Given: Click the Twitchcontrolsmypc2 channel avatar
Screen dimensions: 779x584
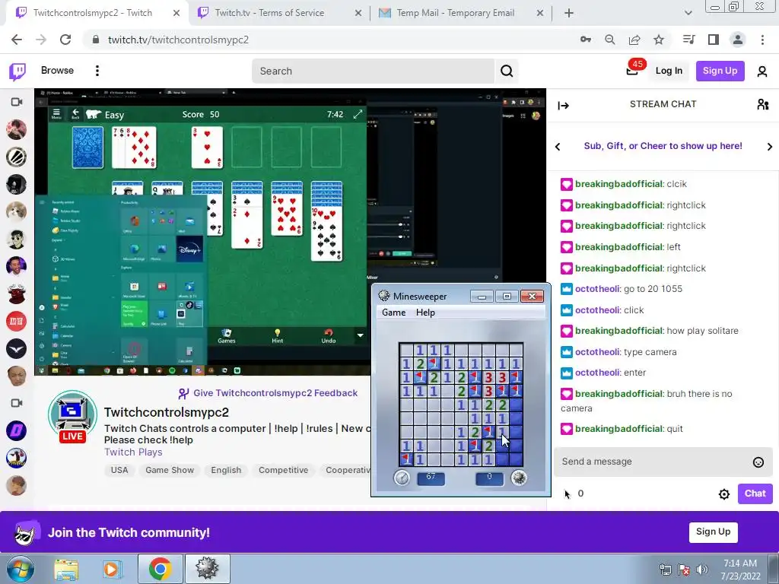Looking at the screenshot, I should point(72,415).
